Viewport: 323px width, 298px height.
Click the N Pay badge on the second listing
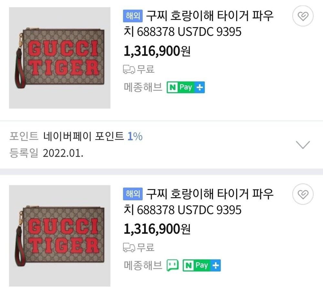[197, 266]
